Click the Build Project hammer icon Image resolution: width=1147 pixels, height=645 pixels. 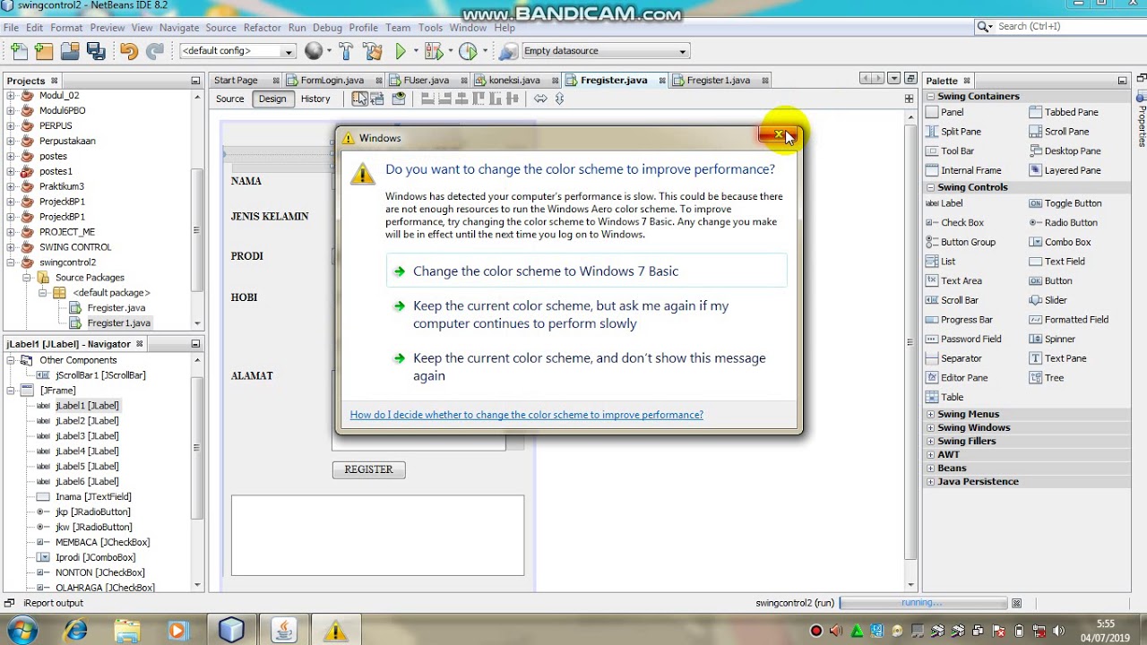coord(346,51)
